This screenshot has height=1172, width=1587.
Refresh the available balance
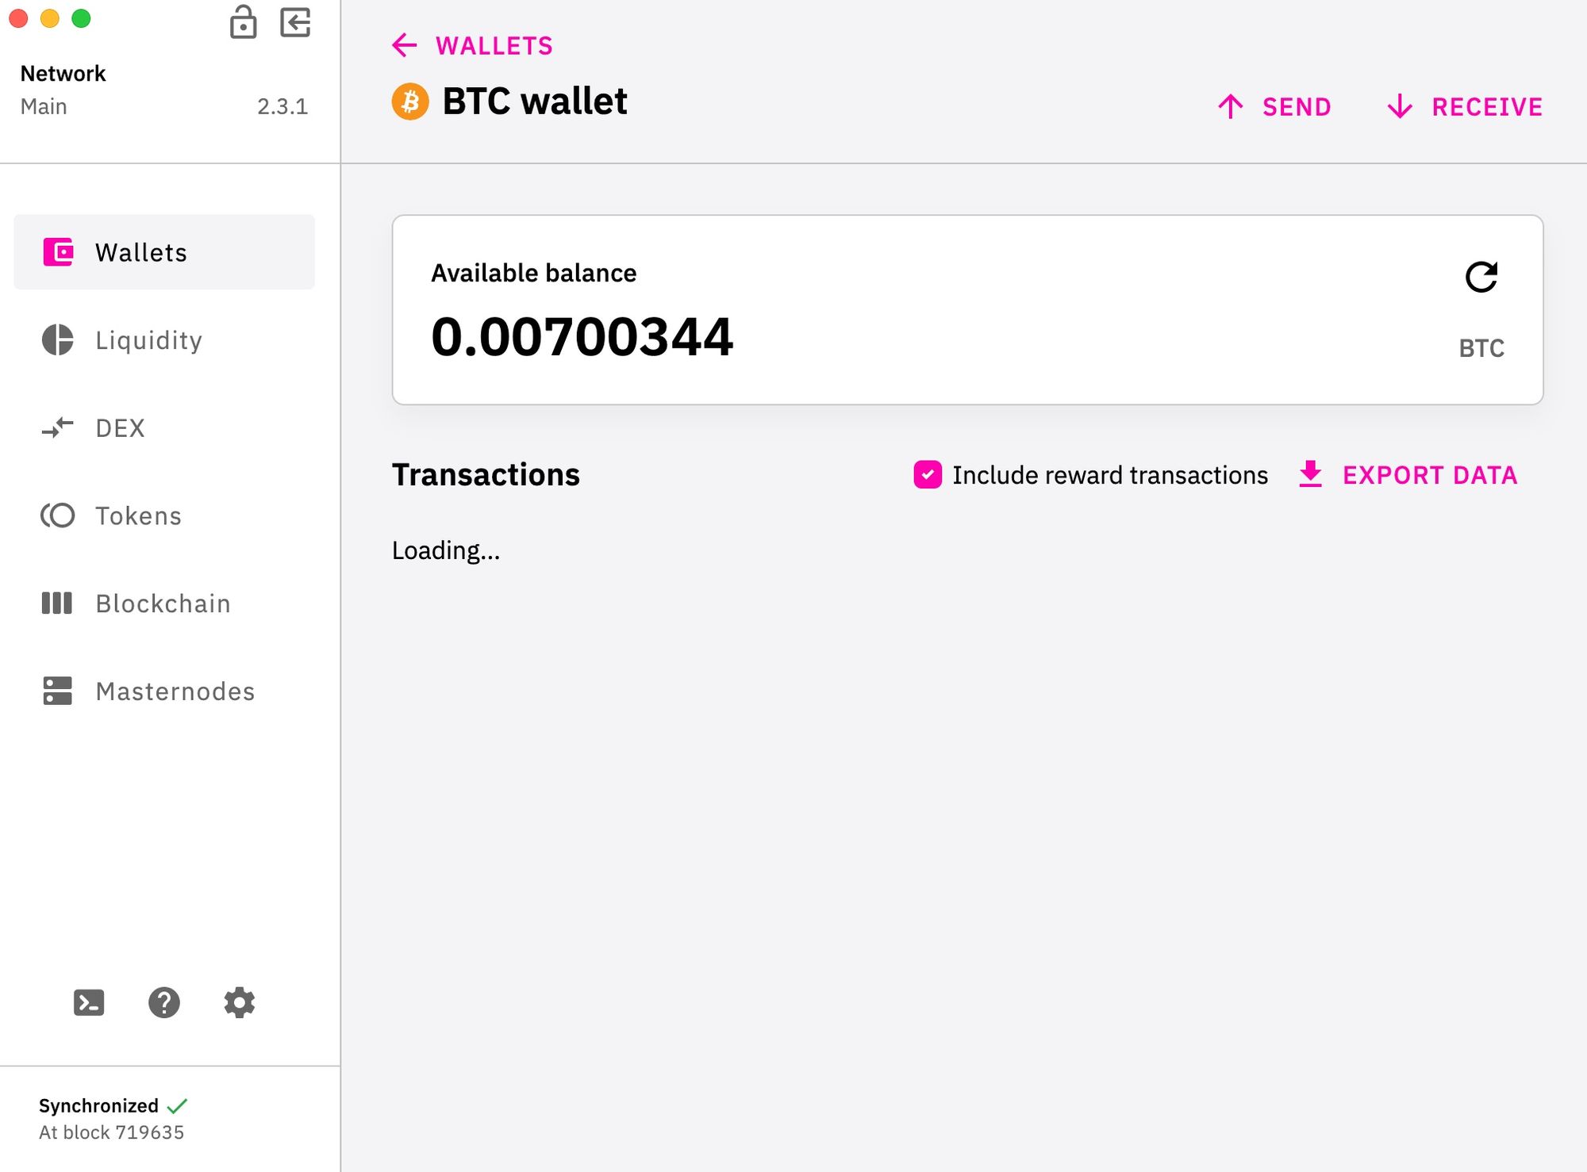click(1481, 277)
